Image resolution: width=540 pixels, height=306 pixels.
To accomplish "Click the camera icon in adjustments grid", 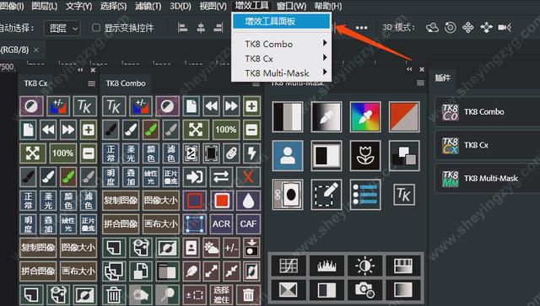I will coord(364,290).
